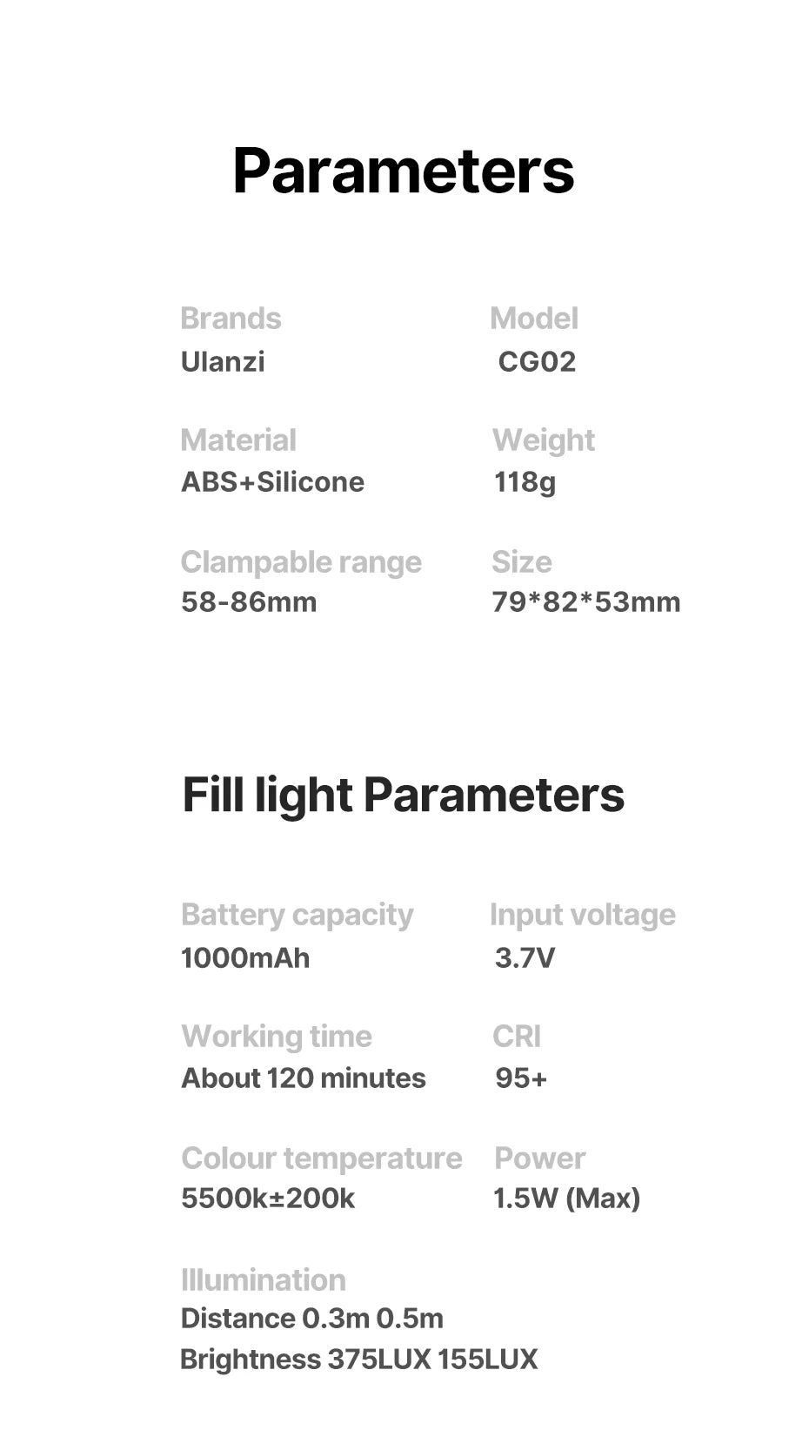Click the 3.7V input voltage value

tap(525, 957)
